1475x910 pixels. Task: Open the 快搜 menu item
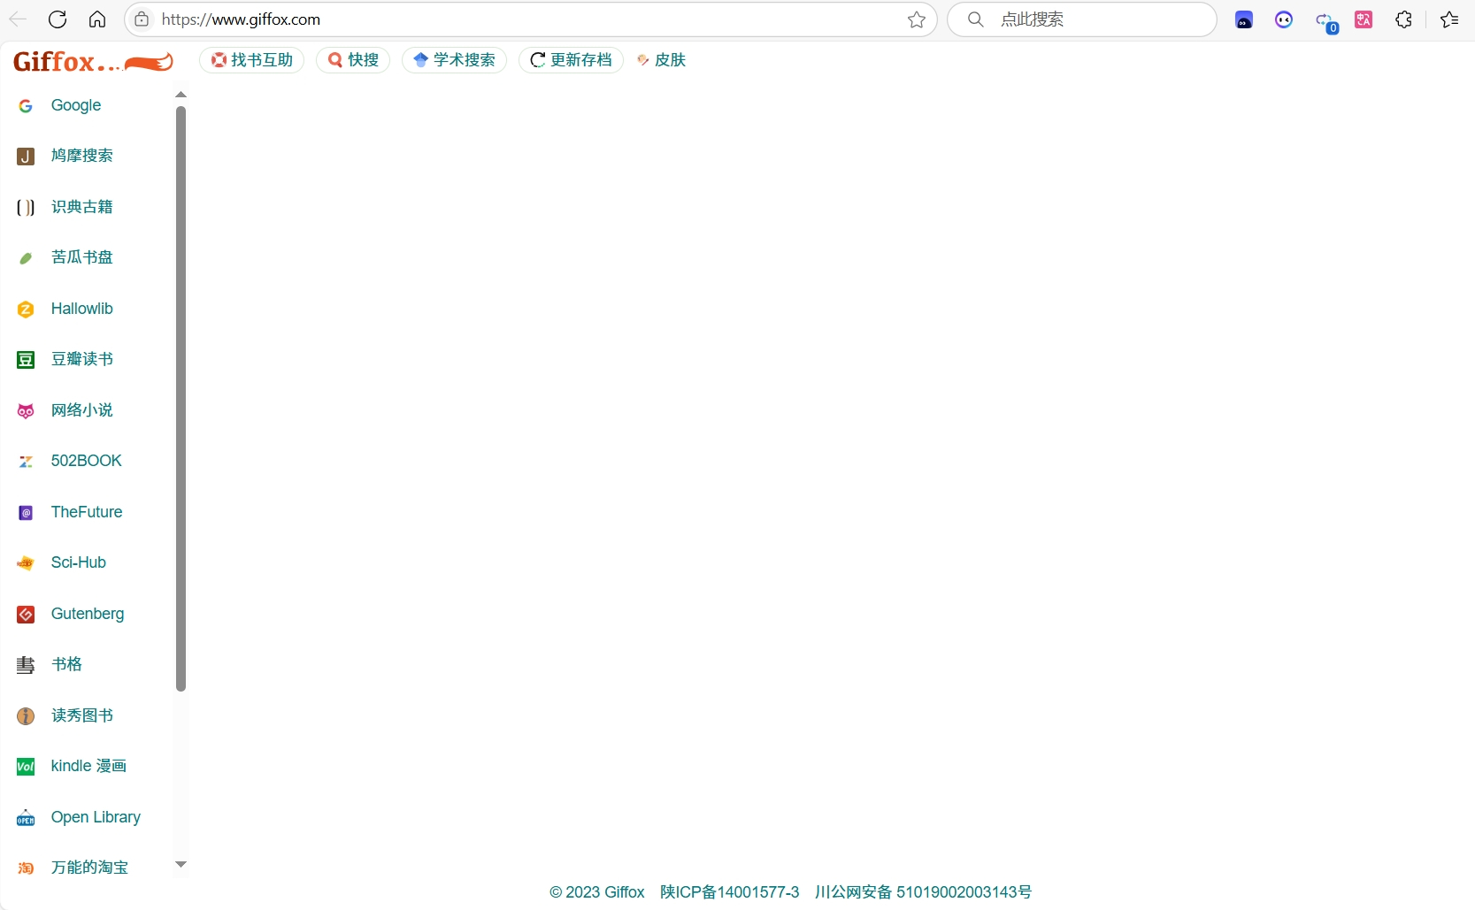click(x=353, y=60)
